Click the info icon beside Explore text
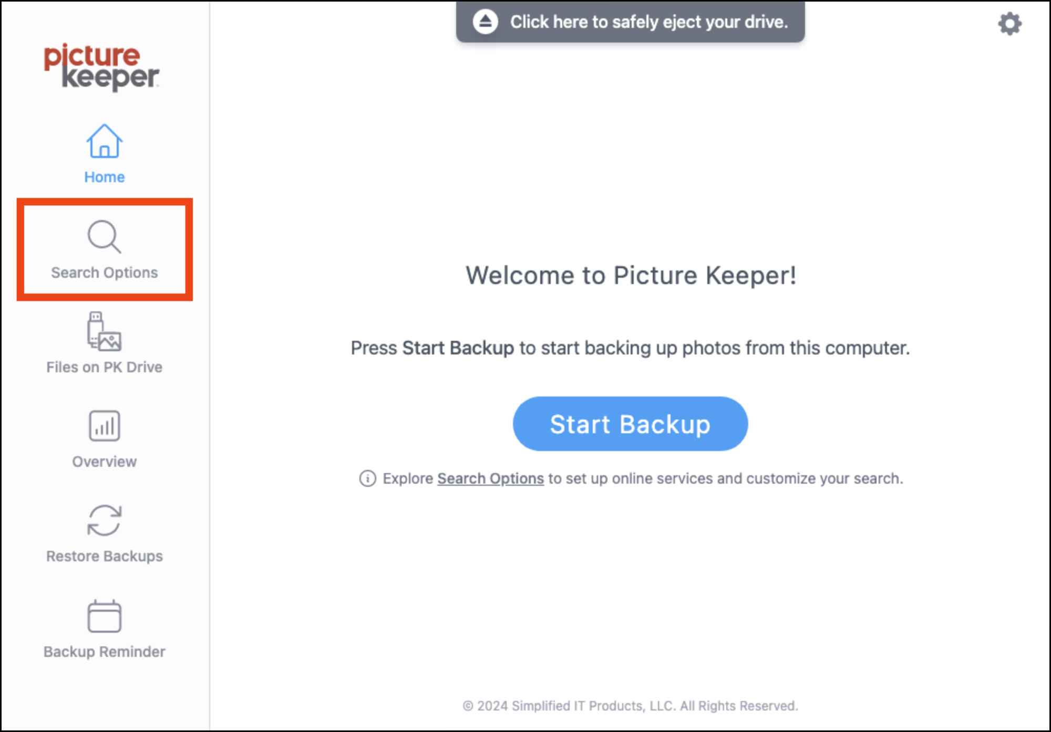Image resolution: width=1051 pixels, height=732 pixels. [x=367, y=478]
